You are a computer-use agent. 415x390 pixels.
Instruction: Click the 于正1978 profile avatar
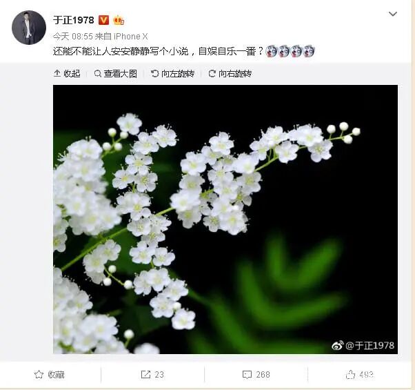[29, 28]
